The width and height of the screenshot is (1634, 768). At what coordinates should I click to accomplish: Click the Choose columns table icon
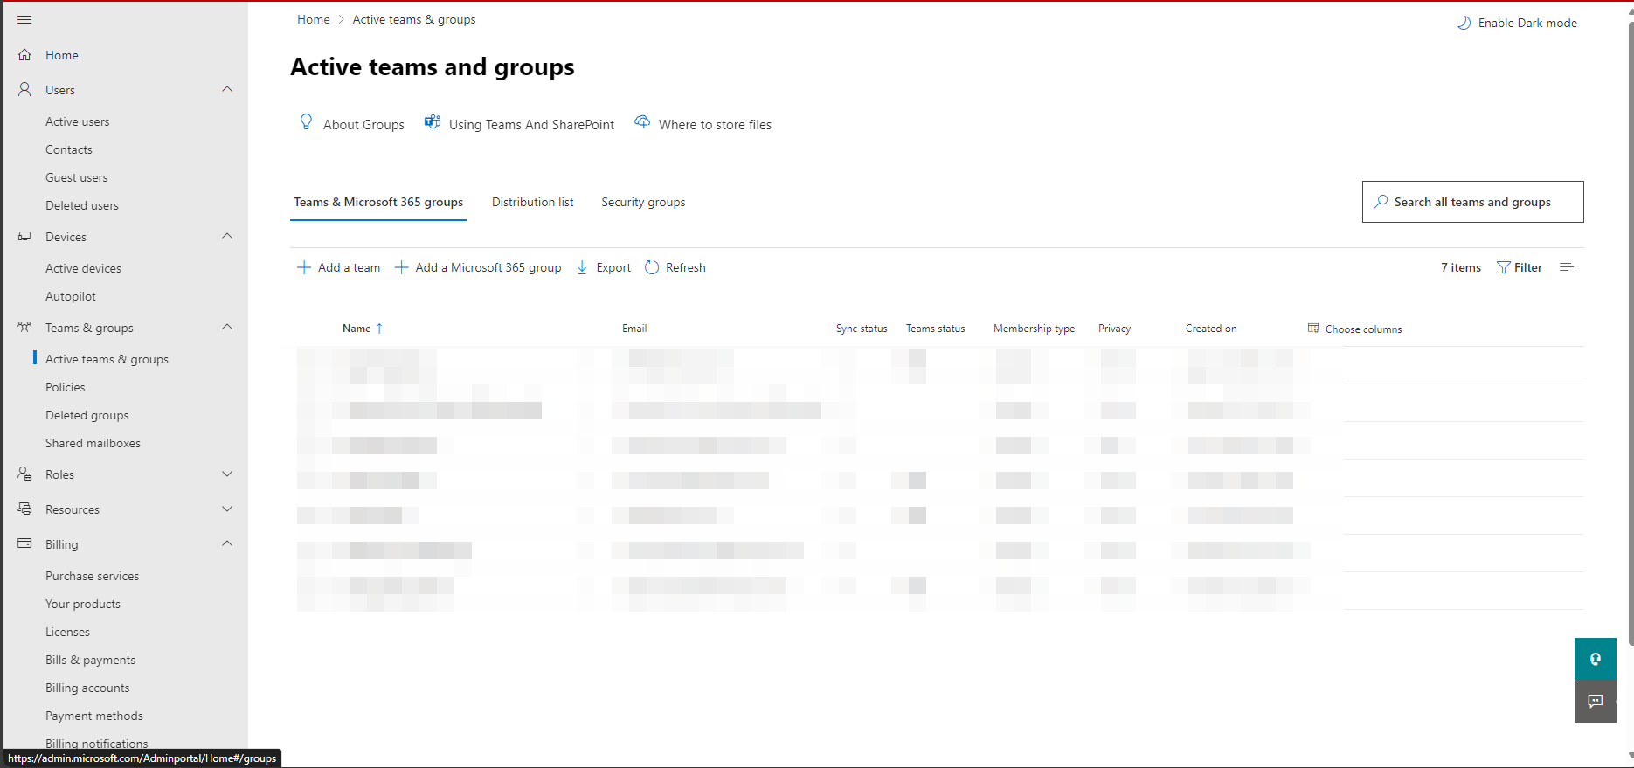pyautogui.click(x=1313, y=329)
